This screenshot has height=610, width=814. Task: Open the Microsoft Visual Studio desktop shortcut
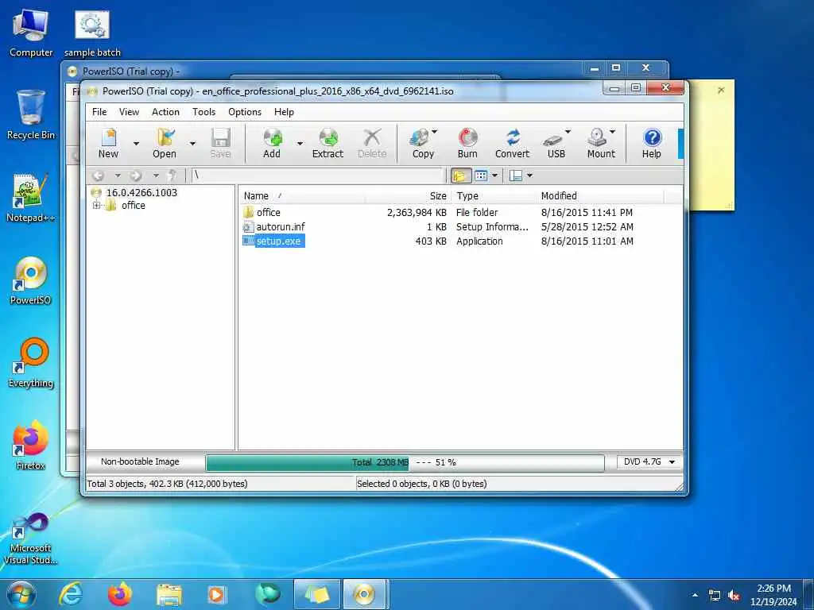point(31,539)
